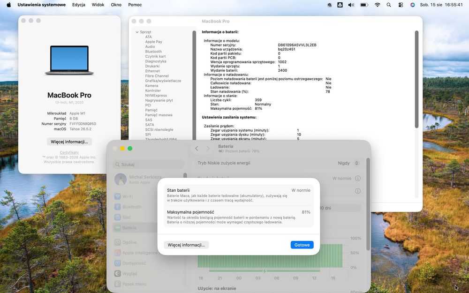Click the Szukaj search field in settings

(149, 165)
